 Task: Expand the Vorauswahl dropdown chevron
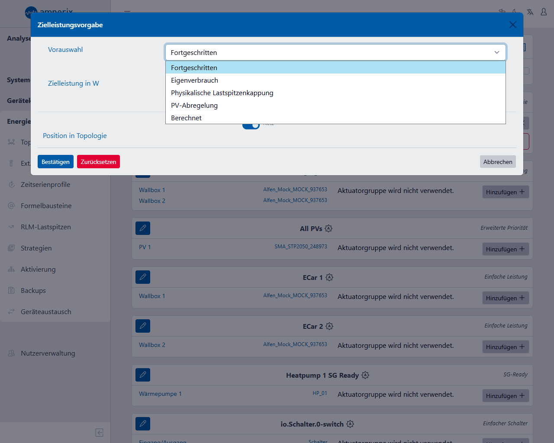[x=496, y=52]
